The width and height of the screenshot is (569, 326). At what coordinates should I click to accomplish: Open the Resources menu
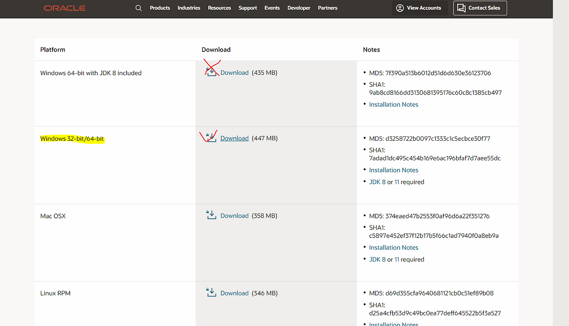point(220,8)
